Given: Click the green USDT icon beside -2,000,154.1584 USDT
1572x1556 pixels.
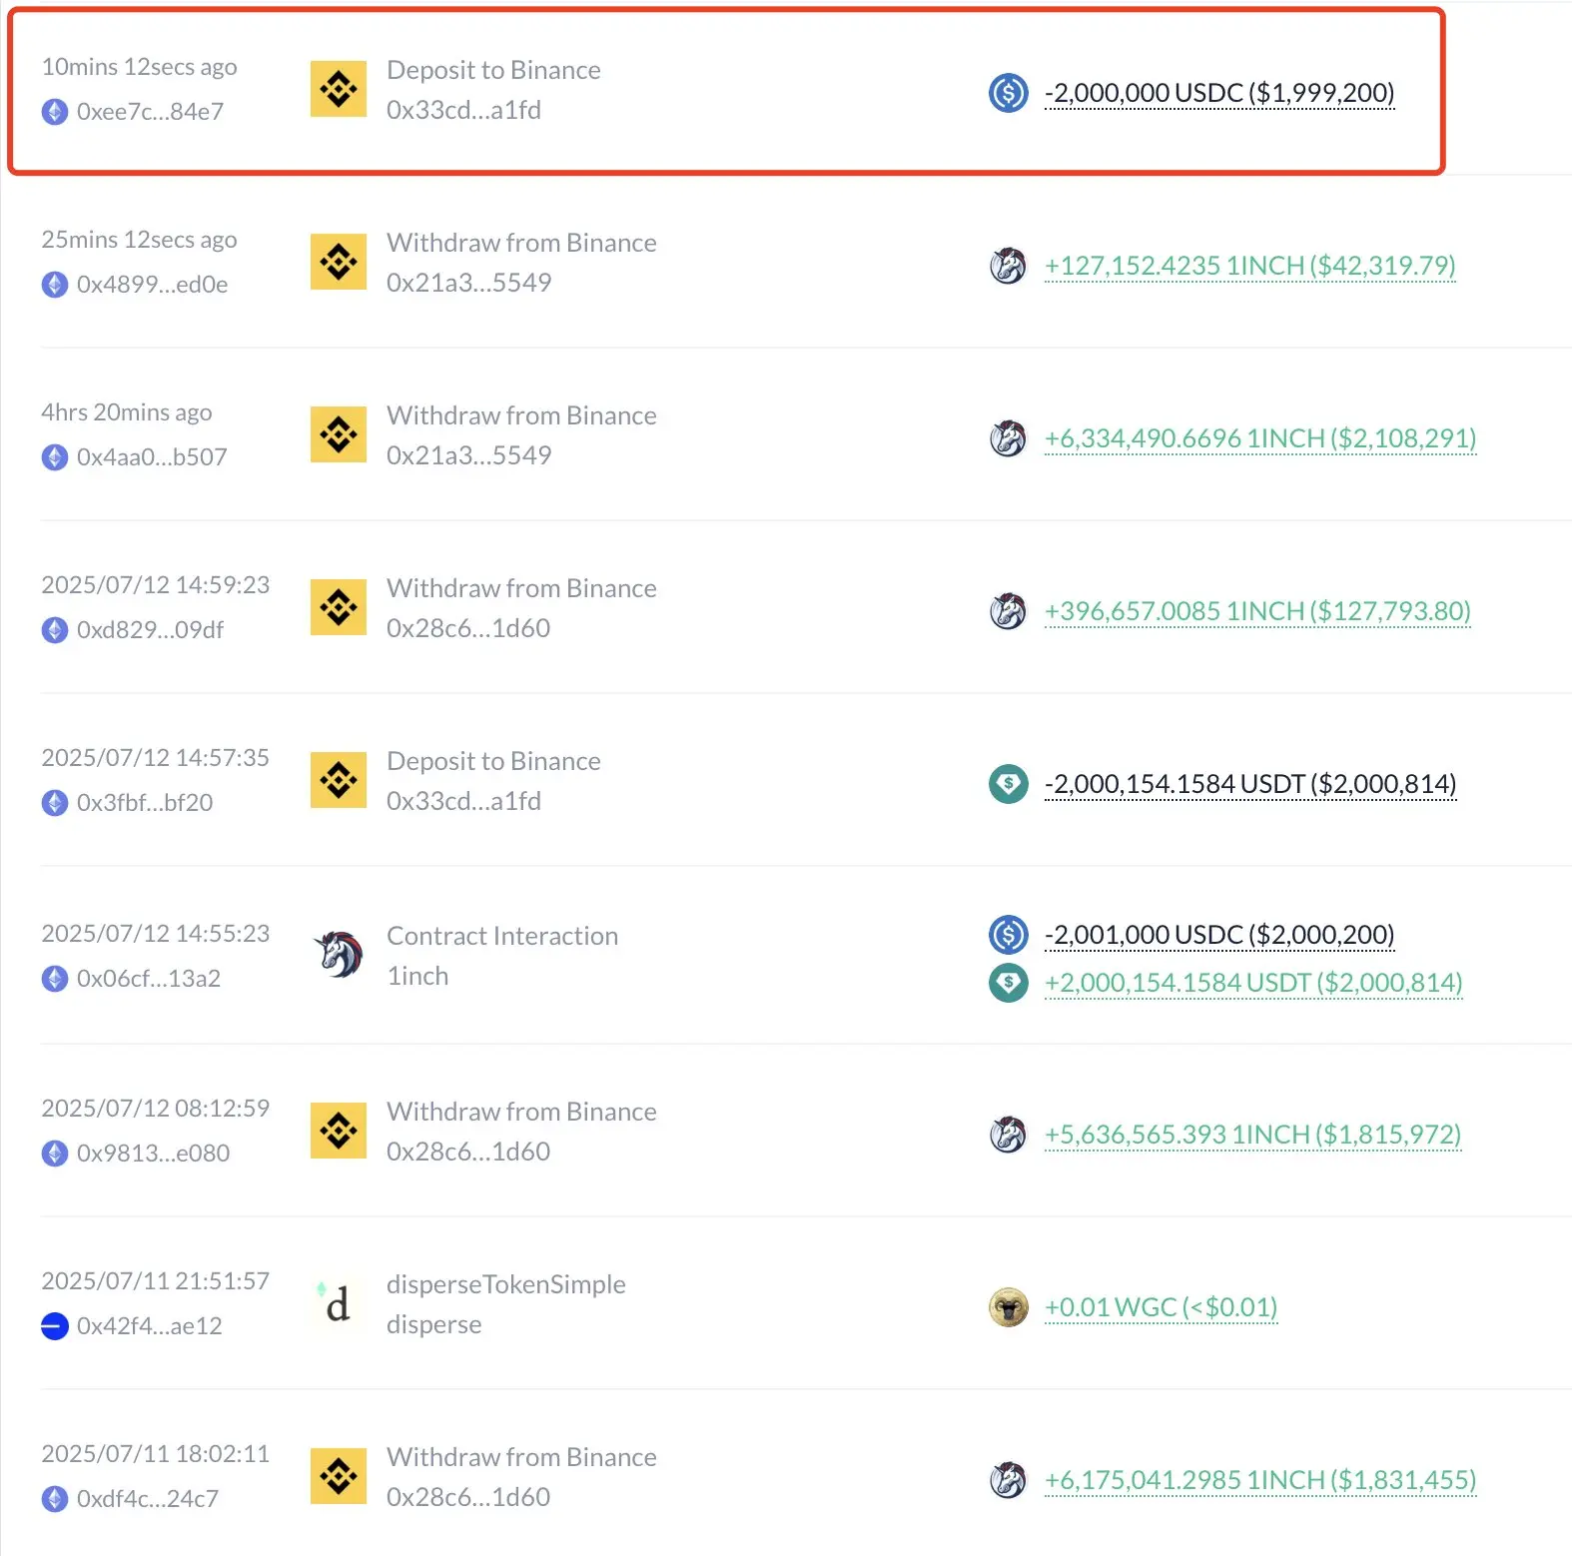Looking at the screenshot, I should click(1008, 784).
